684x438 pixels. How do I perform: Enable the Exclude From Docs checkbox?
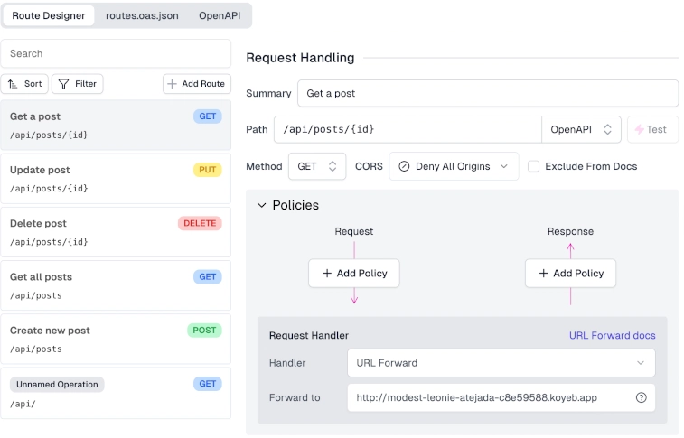pos(533,166)
